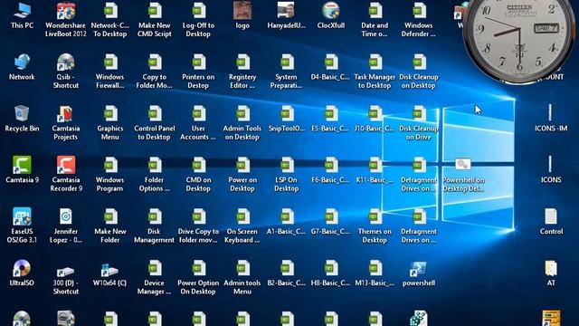Select the Jennifer Lopez file icon
The height and width of the screenshot is (326, 579).
click(66, 216)
